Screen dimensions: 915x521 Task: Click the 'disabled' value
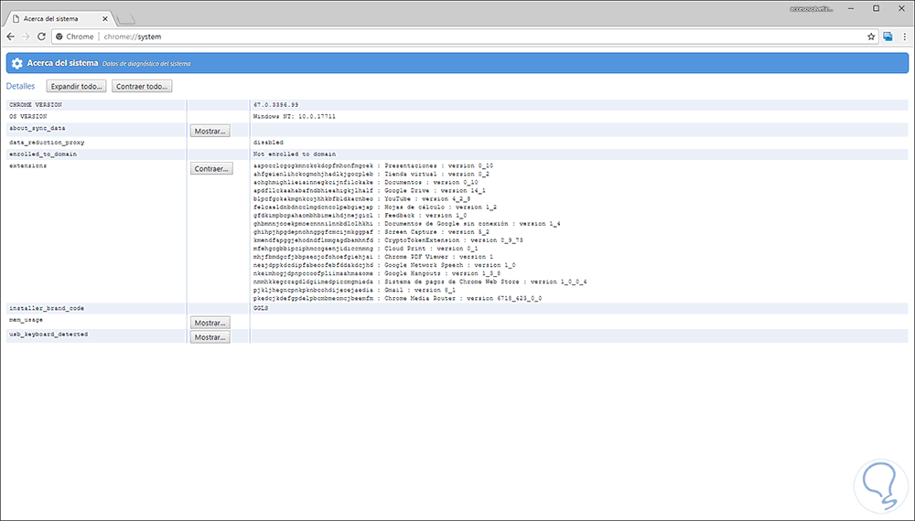[268, 143]
